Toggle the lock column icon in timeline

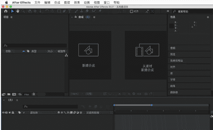click(x=13, y=112)
